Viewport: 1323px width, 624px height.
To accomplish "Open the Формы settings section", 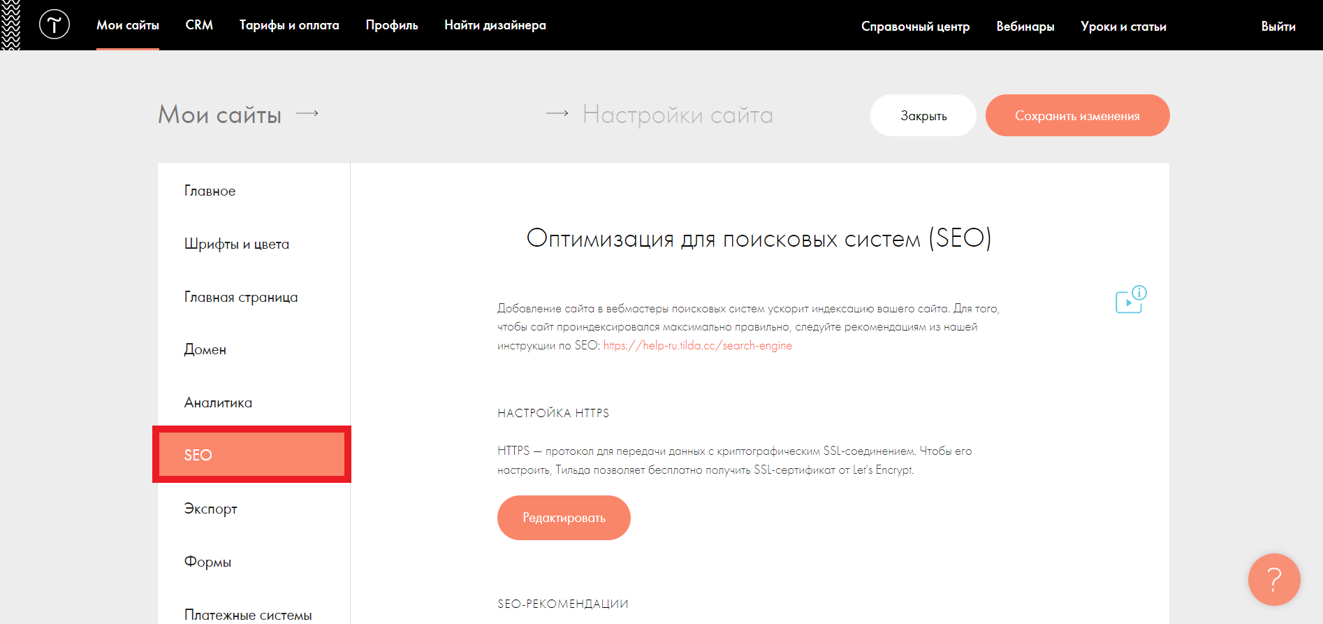I will tap(207, 562).
